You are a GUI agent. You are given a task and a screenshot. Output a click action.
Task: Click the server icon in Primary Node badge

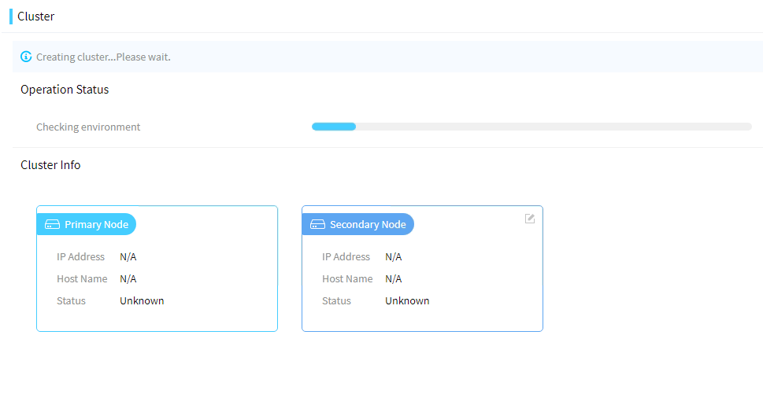pos(52,224)
